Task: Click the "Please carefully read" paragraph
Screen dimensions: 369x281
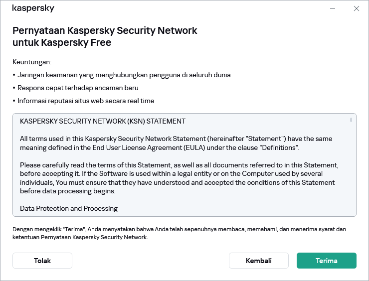Action: pos(179,178)
